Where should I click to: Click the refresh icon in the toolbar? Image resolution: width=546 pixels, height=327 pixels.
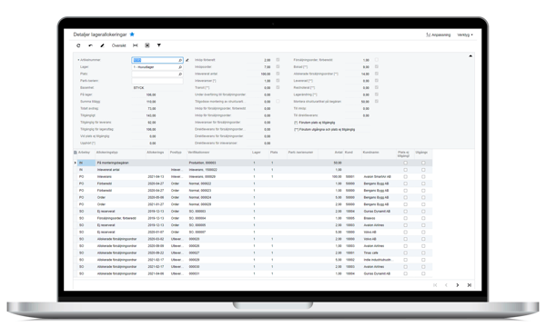click(x=78, y=45)
